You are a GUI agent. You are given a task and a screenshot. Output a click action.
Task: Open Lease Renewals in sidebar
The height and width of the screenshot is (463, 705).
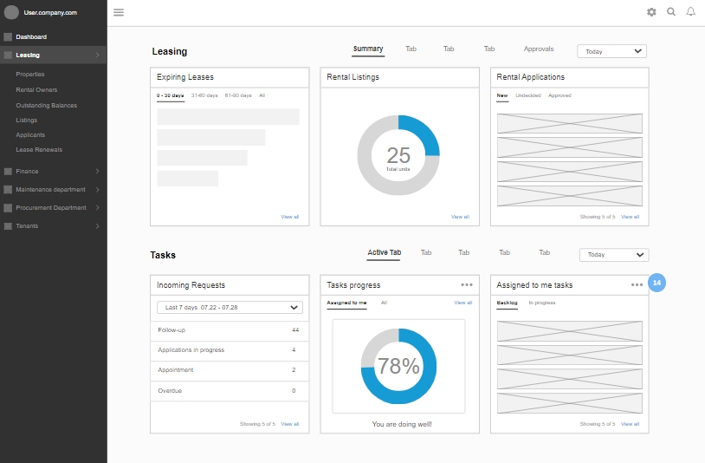click(x=39, y=150)
